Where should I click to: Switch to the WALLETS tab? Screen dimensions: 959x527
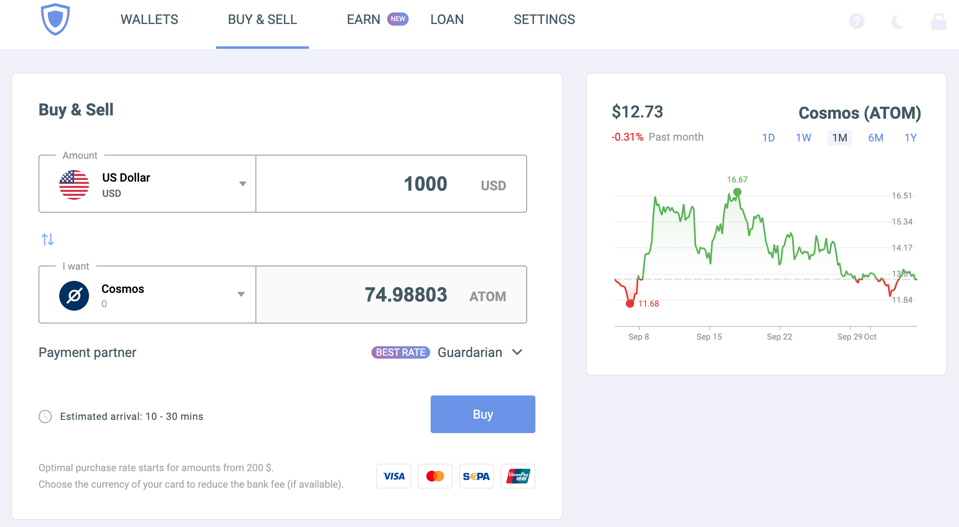[149, 19]
